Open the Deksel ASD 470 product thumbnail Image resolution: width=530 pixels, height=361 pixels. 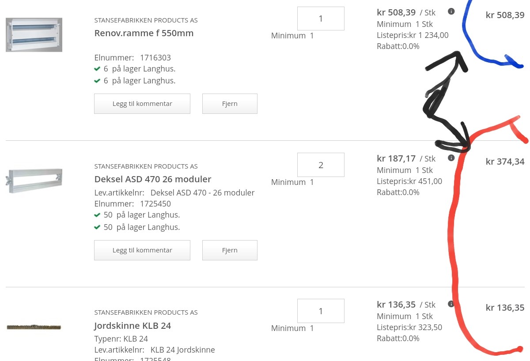[34, 180]
